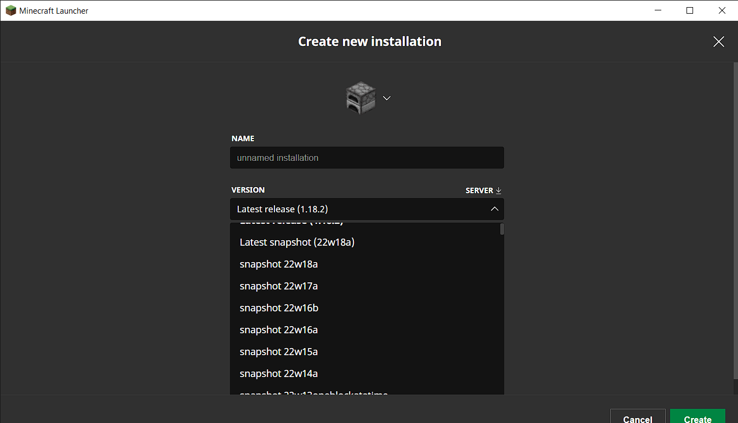The width and height of the screenshot is (738, 423).
Task: Select snapshot 22w16a entry
Action: [x=279, y=329]
